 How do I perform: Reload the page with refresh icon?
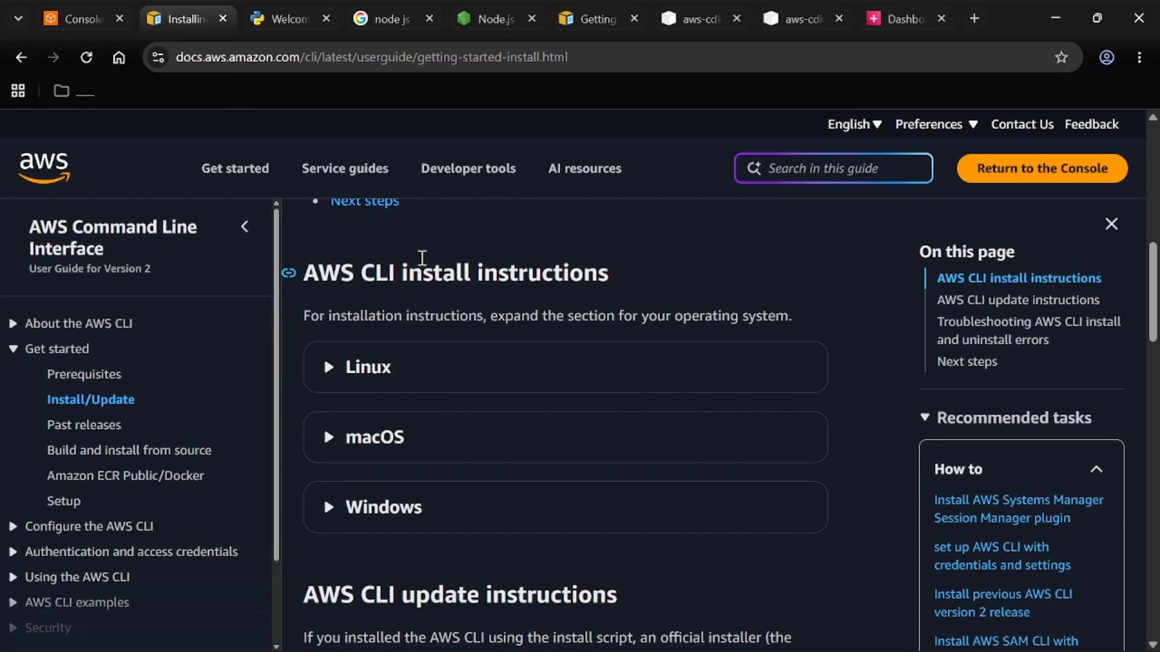86,57
